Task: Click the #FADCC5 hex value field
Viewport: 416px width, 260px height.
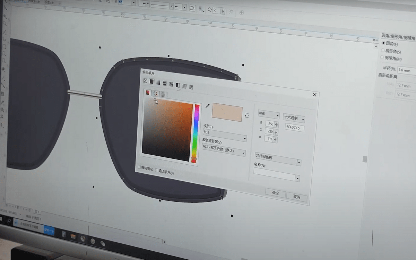Action: (x=294, y=128)
